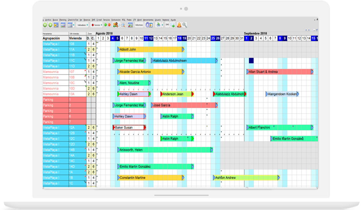Click the send e-mail arrow icon

[173, 25]
